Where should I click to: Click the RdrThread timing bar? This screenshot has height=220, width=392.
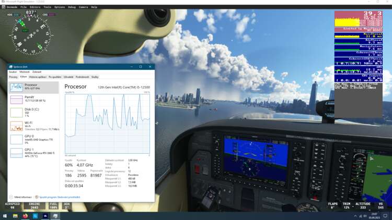click(x=359, y=41)
